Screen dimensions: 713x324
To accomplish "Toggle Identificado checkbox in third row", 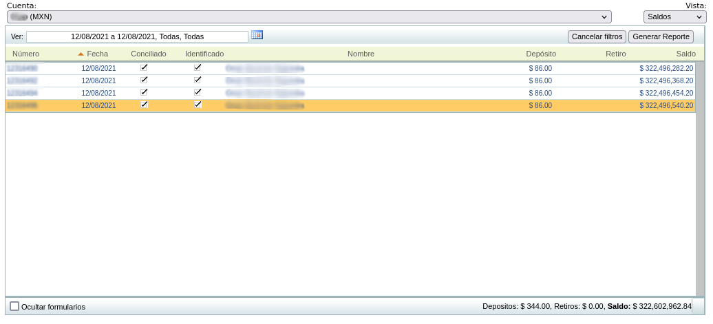I will [198, 92].
